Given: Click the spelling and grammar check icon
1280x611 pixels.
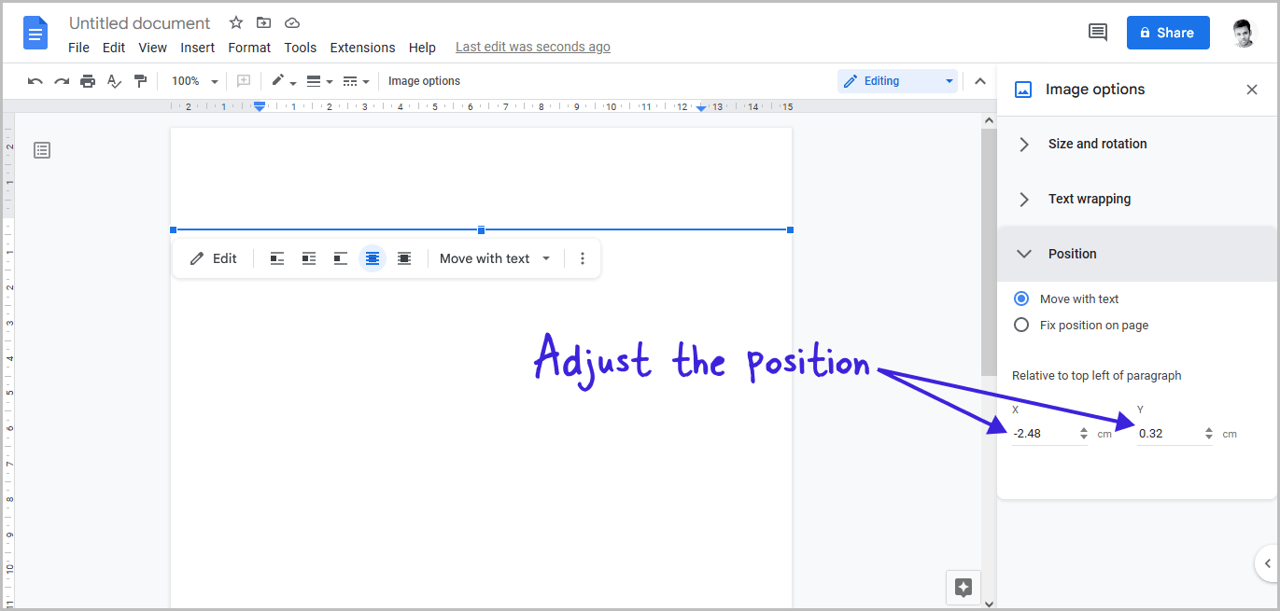Looking at the screenshot, I should [x=114, y=81].
